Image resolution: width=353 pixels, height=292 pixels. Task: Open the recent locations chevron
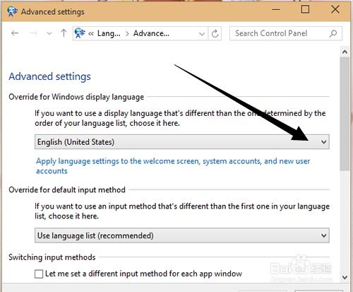click(49, 33)
